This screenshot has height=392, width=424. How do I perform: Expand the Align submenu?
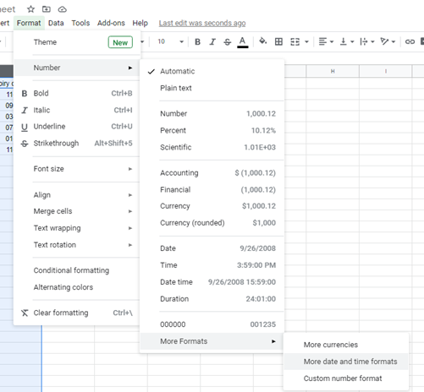tap(77, 195)
